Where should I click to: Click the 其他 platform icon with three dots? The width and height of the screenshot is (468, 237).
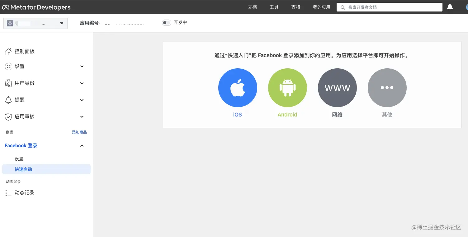click(x=387, y=88)
